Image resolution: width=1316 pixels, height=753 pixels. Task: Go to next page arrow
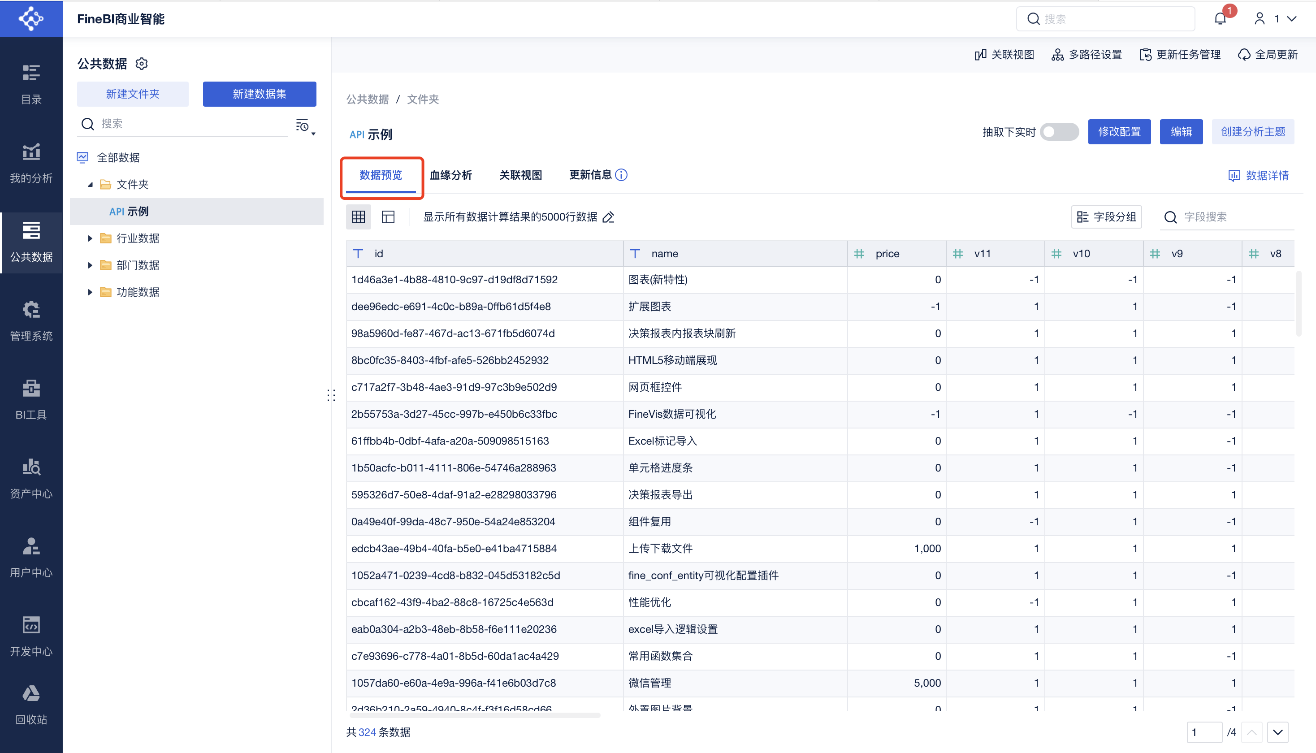click(x=1277, y=732)
